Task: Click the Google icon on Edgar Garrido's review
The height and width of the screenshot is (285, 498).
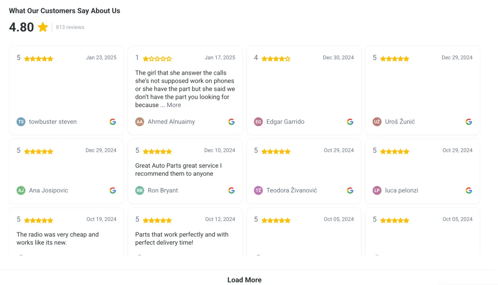Action: point(350,122)
